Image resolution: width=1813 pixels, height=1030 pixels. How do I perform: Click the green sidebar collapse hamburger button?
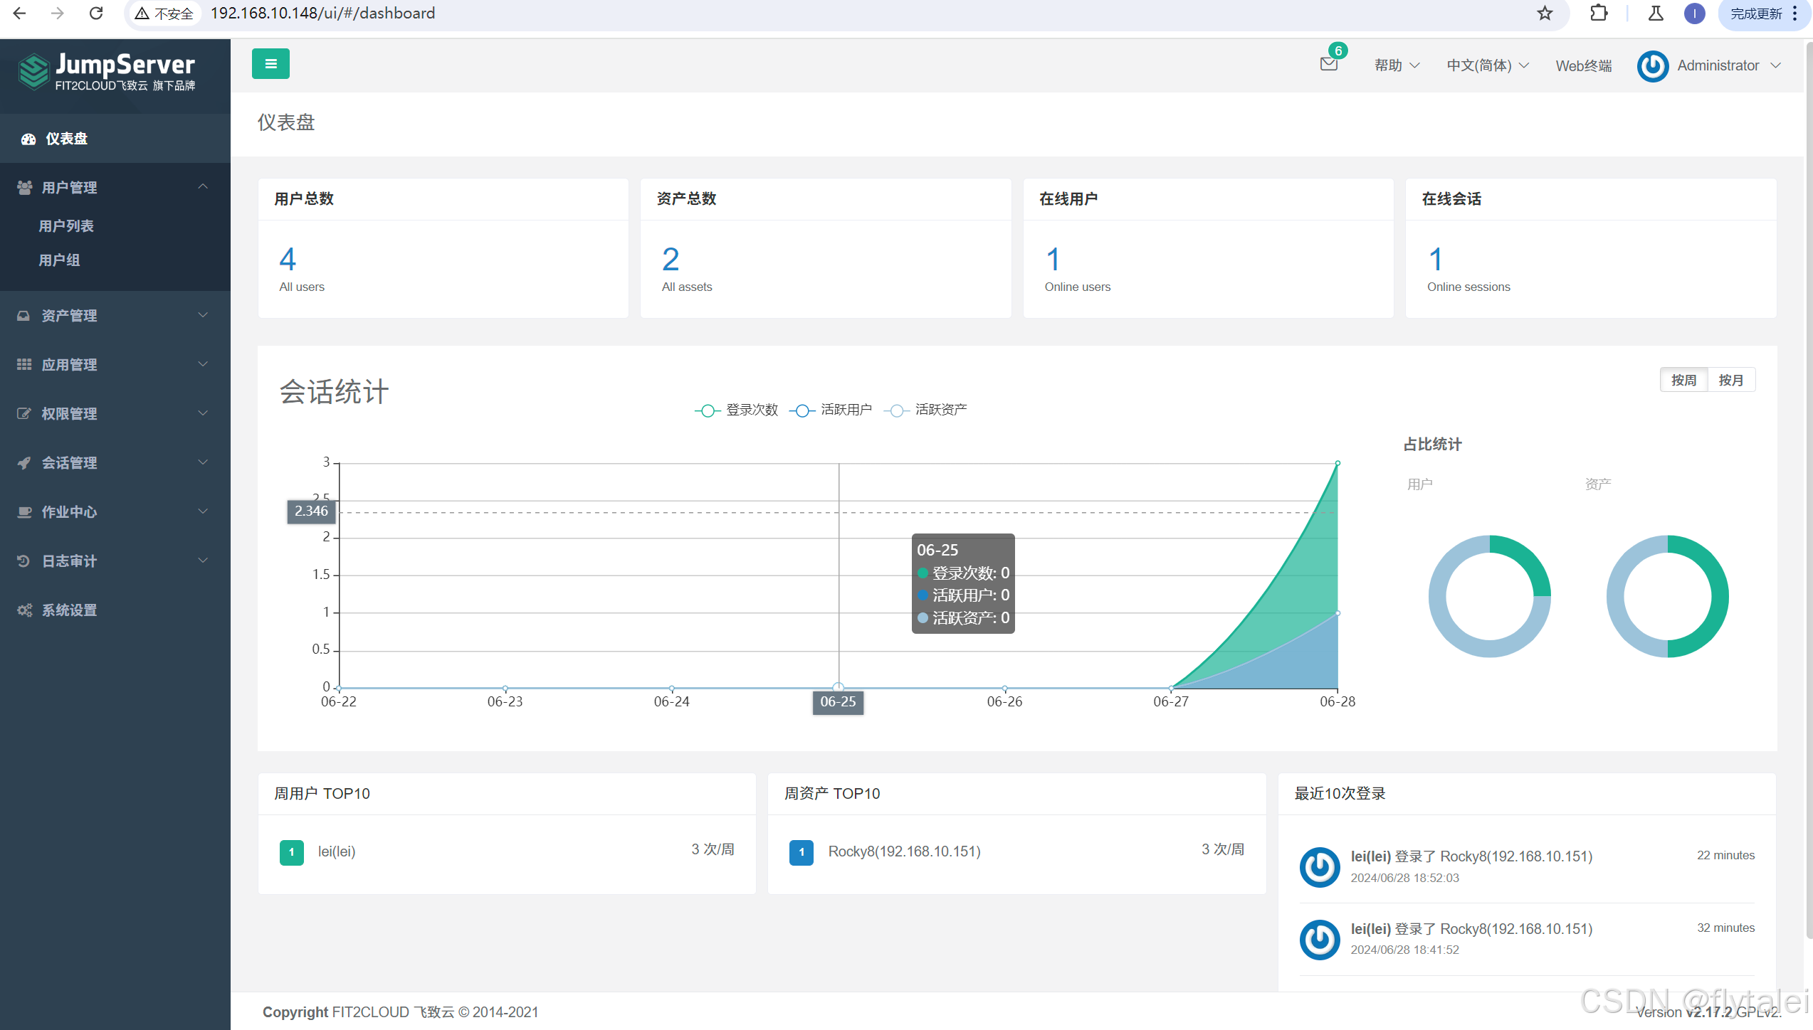(270, 64)
